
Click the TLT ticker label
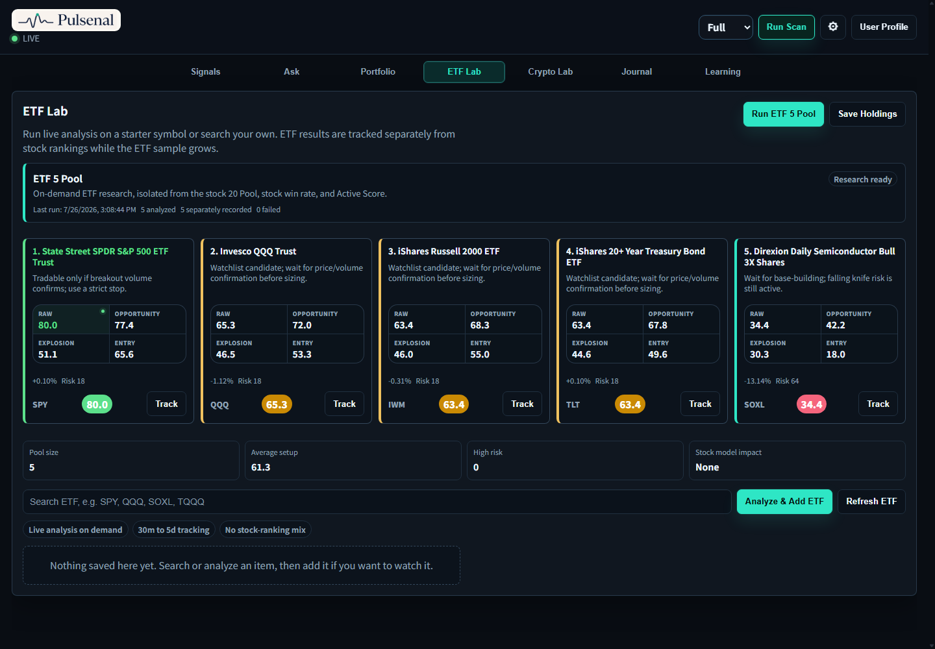click(x=573, y=404)
